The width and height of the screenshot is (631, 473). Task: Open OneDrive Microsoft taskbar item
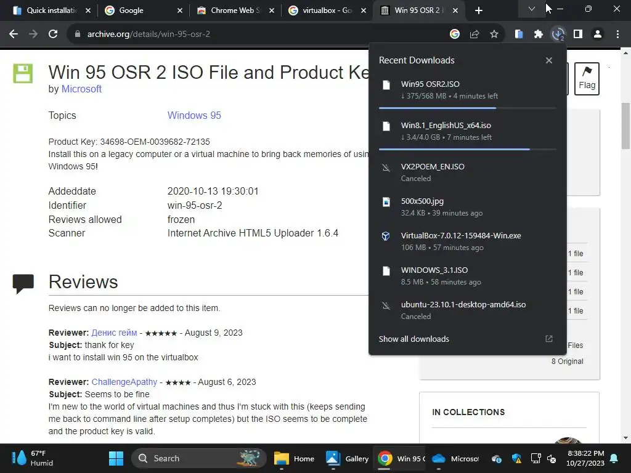point(455,458)
